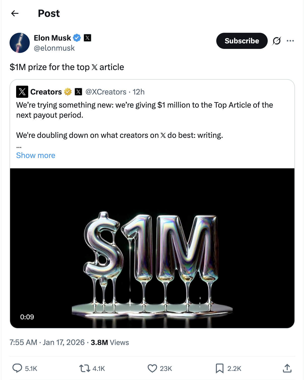Open the @XCreators profile link
304x380 pixels.
[105, 92]
